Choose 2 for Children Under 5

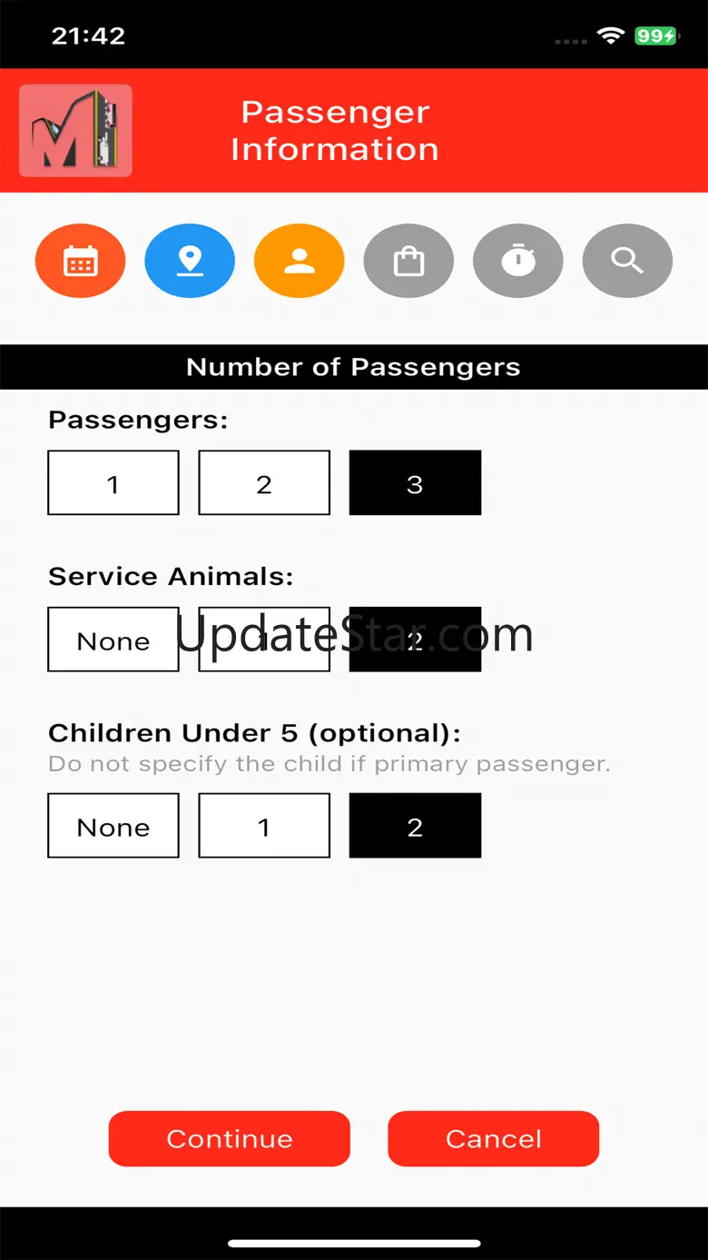tap(415, 826)
